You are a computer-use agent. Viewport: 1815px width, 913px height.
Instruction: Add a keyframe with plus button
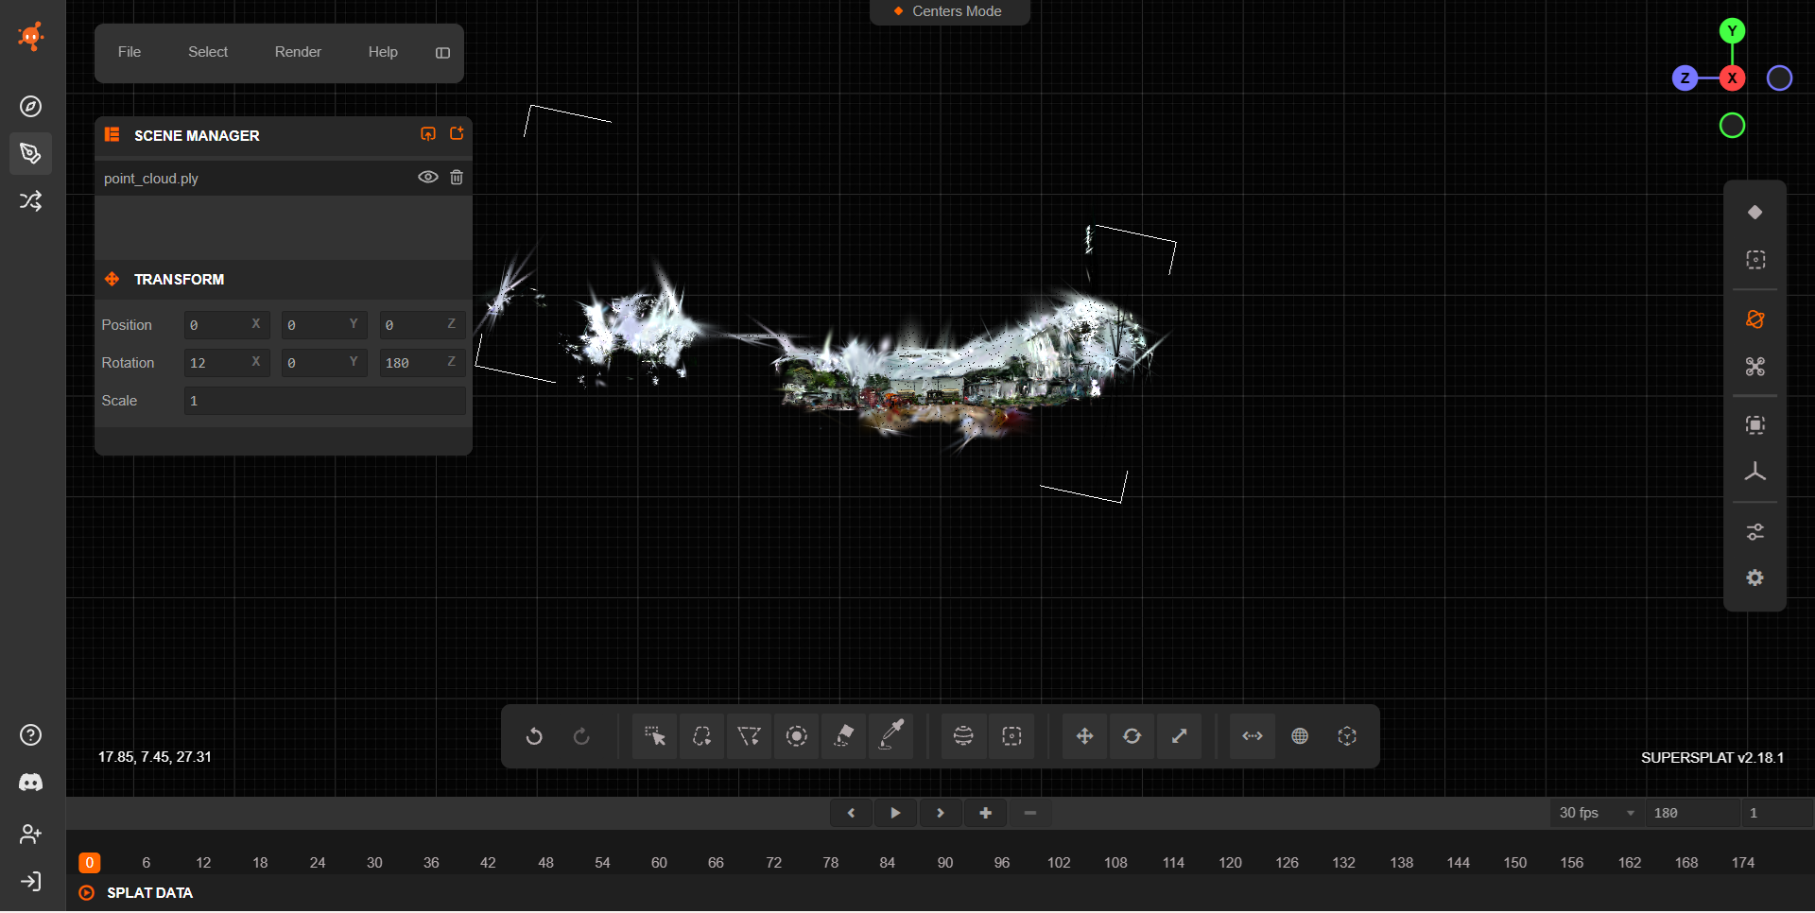(x=985, y=813)
